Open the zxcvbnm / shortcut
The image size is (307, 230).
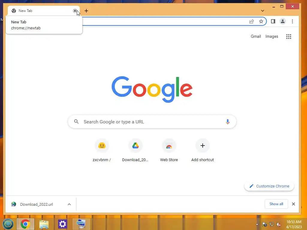click(102, 150)
